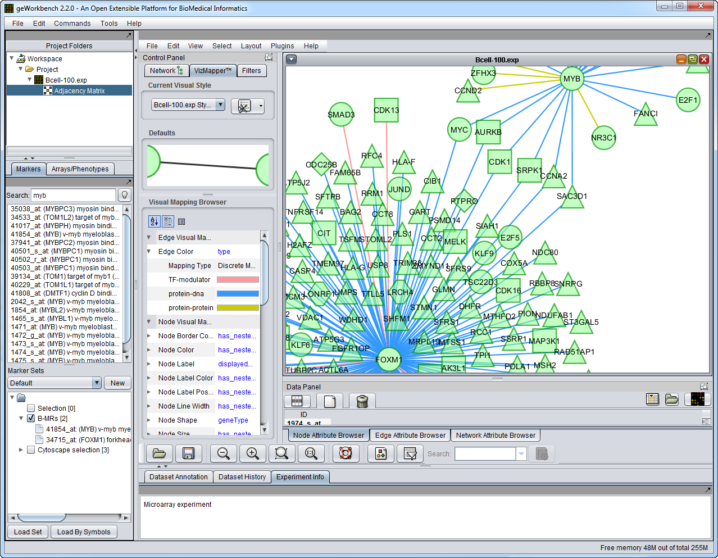Image resolution: width=718 pixels, height=558 pixels.
Task: Click the lightbulb icon beside marker search
Action: click(x=125, y=195)
